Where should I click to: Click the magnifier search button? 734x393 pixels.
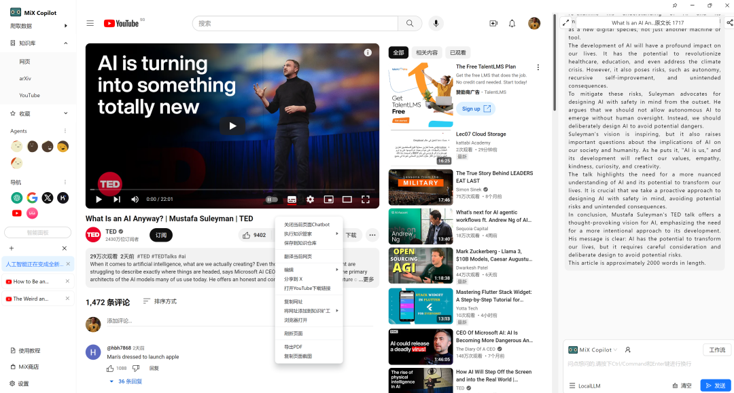coord(410,23)
